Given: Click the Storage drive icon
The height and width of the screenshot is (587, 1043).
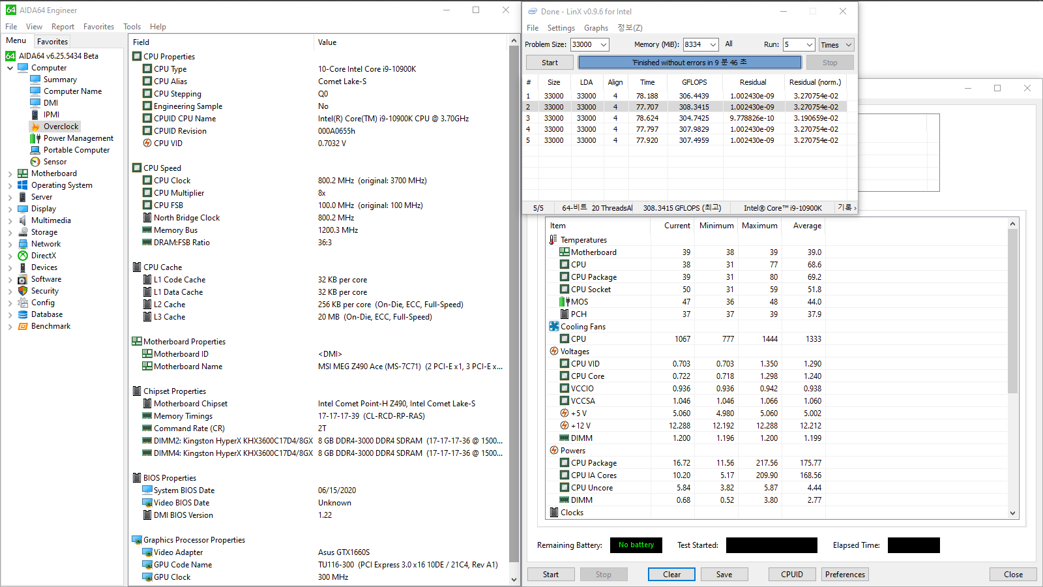Looking at the screenshot, I should coord(23,232).
